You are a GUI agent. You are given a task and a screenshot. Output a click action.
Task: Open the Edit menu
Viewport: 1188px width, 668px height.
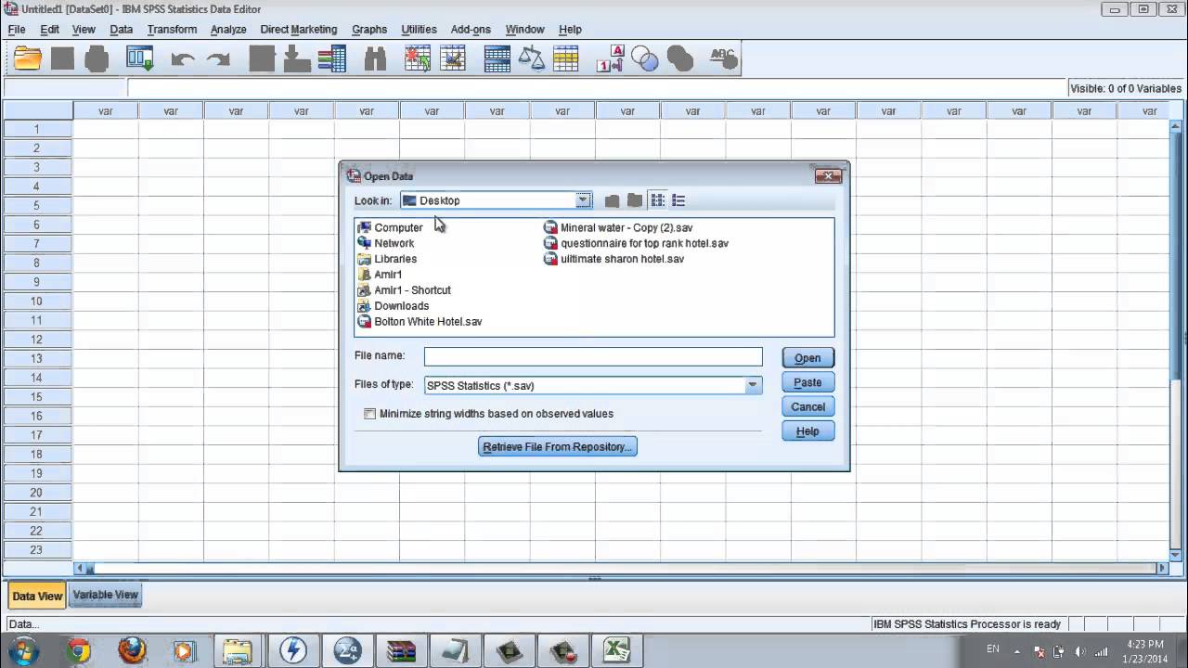pyautogui.click(x=50, y=30)
